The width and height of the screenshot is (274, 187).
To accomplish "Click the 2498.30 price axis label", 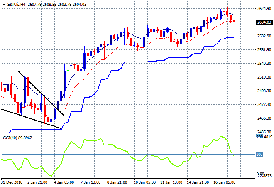I will [264, 91].
